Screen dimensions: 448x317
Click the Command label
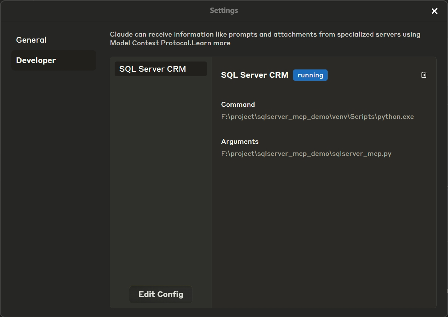pyautogui.click(x=238, y=105)
